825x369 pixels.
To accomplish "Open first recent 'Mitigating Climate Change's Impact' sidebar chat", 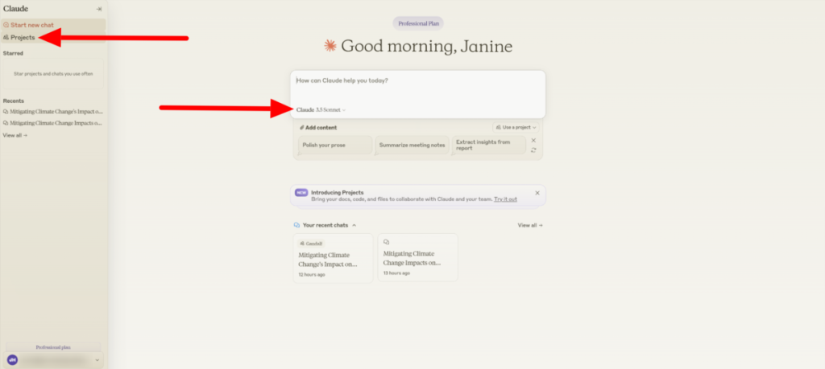I will click(52, 111).
